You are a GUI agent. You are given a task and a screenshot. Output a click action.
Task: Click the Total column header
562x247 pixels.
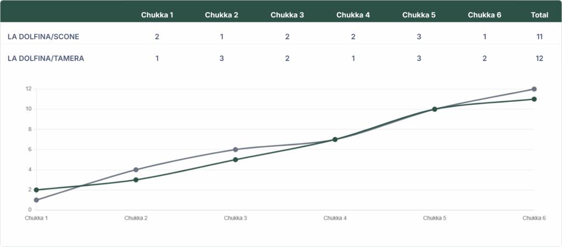(539, 15)
